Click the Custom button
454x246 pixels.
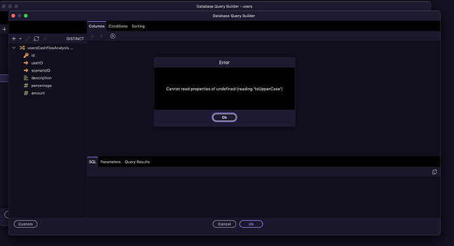26,224
